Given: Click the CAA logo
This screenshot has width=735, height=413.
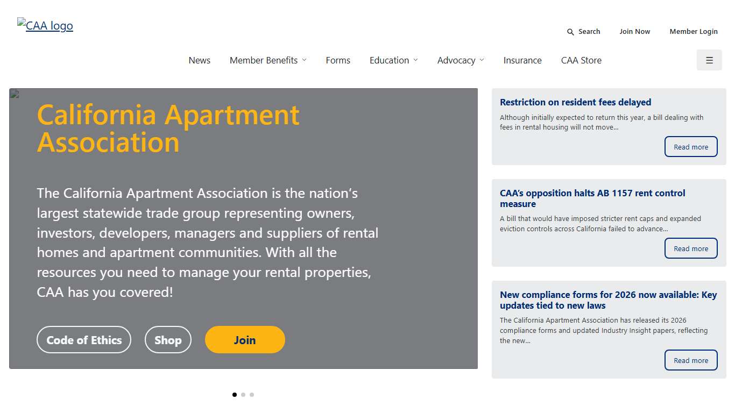Looking at the screenshot, I should coord(45,25).
